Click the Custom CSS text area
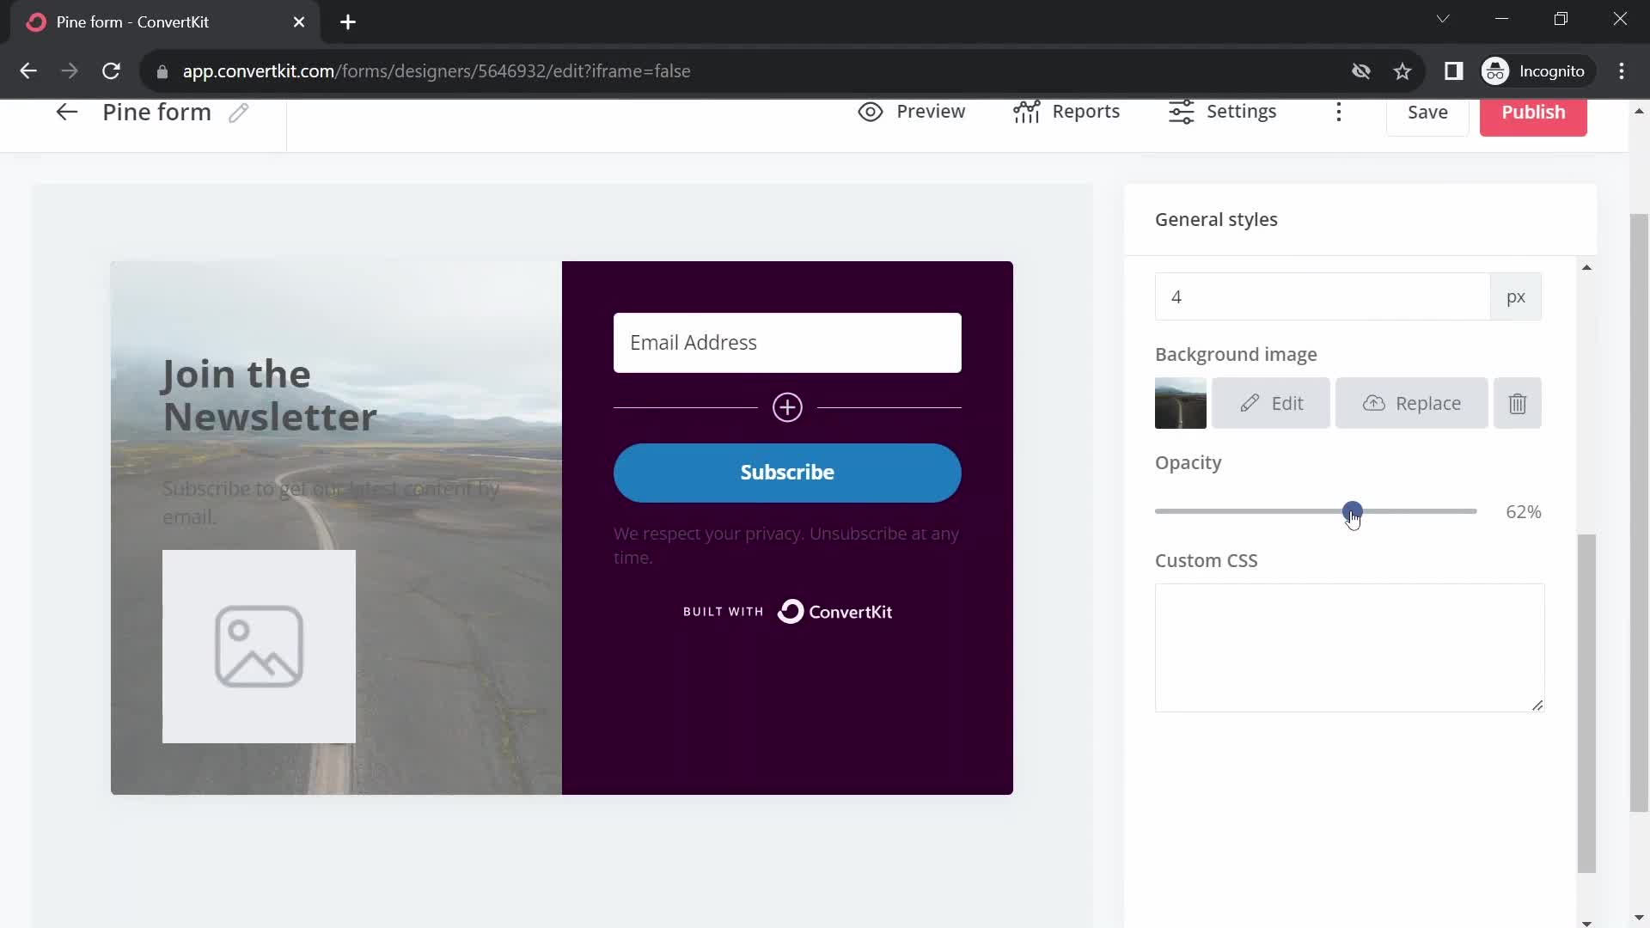This screenshot has height=928, width=1650. tap(1348, 646)
